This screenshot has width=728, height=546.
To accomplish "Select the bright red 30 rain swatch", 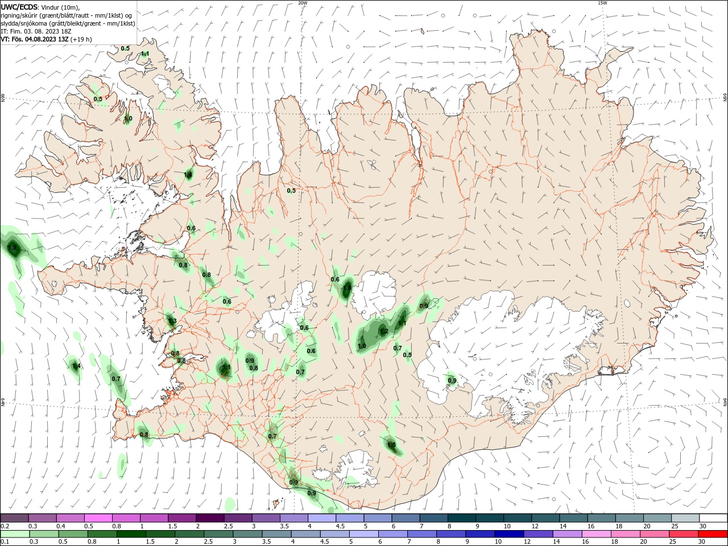I will 713,534.
